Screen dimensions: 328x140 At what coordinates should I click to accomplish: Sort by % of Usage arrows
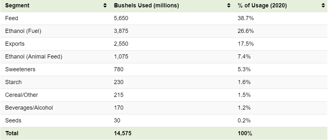click(x=324, y=6)
